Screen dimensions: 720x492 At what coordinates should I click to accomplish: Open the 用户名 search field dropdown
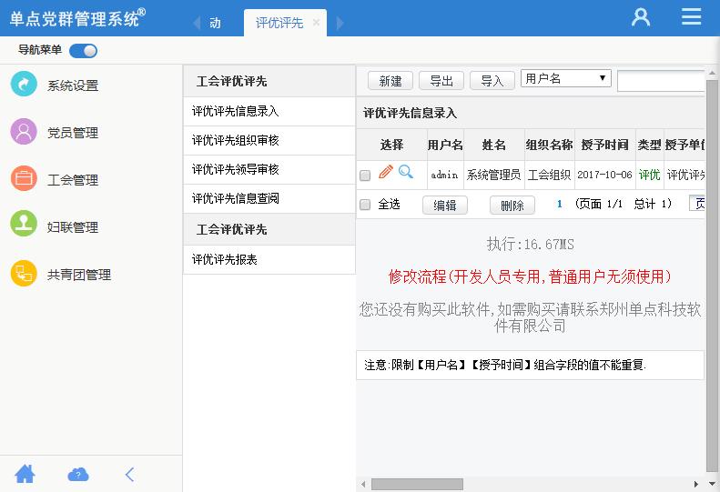pyautogui.click(x=566, y=78)
